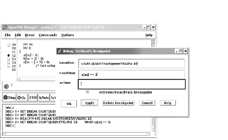
Task: Click the Cancel button in the dialog
Action: tap(147, 103)
